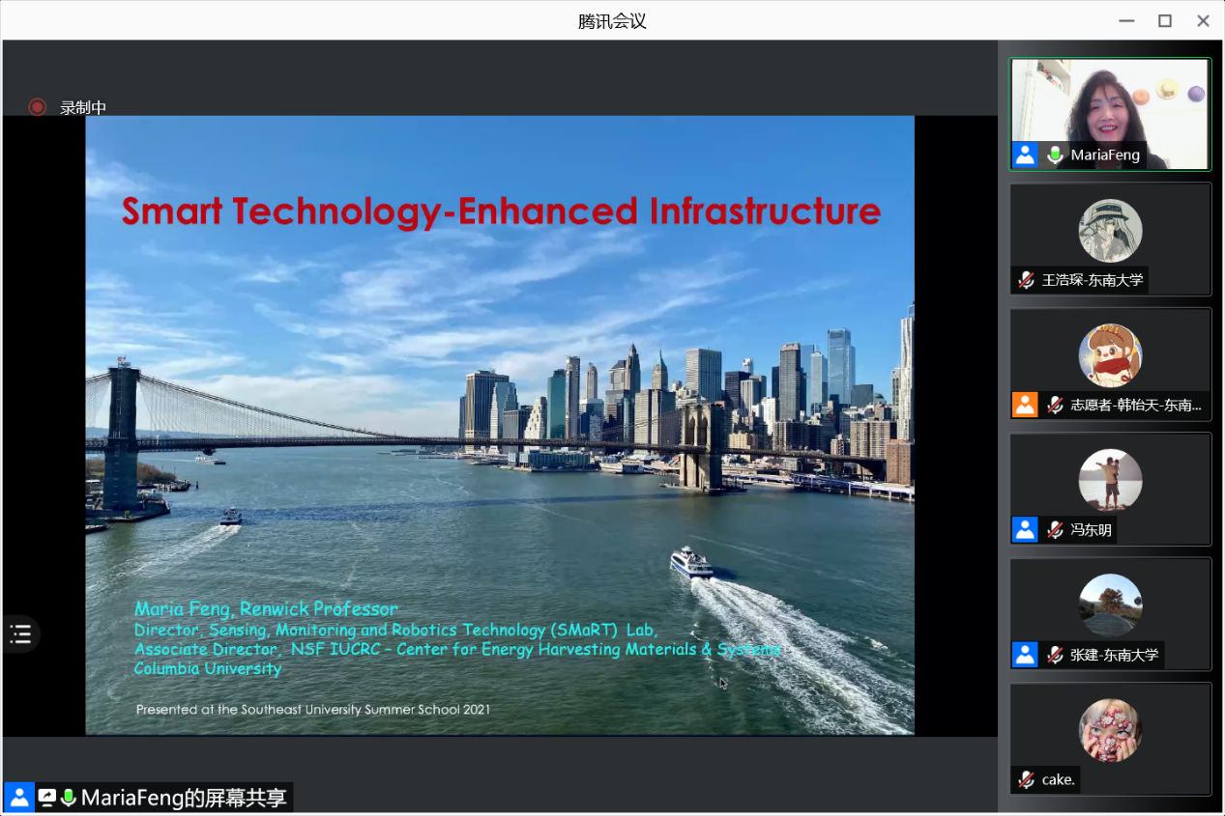Click the MariaFeng的屏幕共享 label
Viewport: 1225px width, 816px height.
coord(184,798)
